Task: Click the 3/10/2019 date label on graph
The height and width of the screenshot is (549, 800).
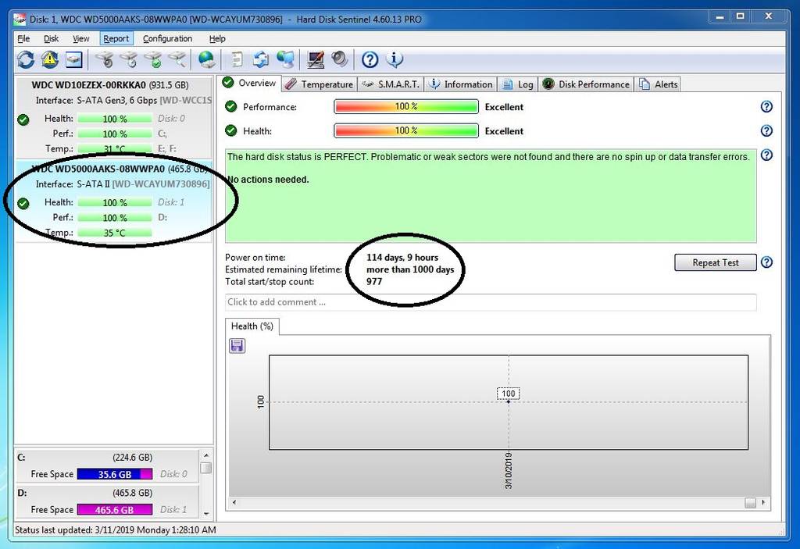Action: tap(508, 470)
